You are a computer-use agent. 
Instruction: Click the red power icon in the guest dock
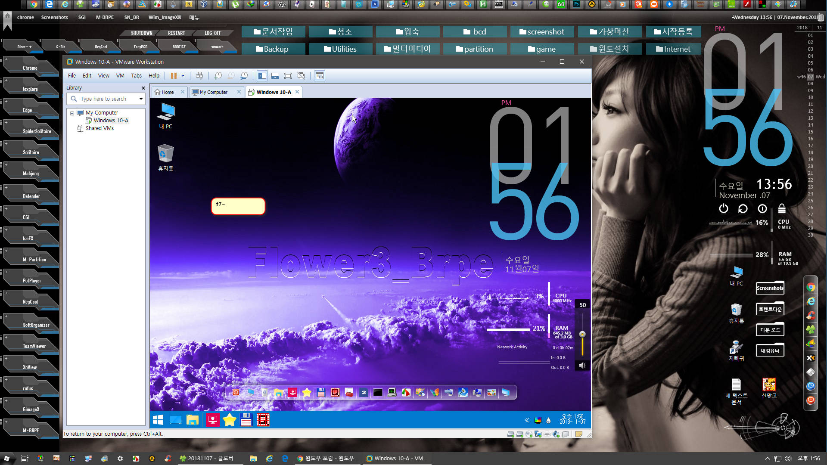pyautogui.click(x=236, y=393)
